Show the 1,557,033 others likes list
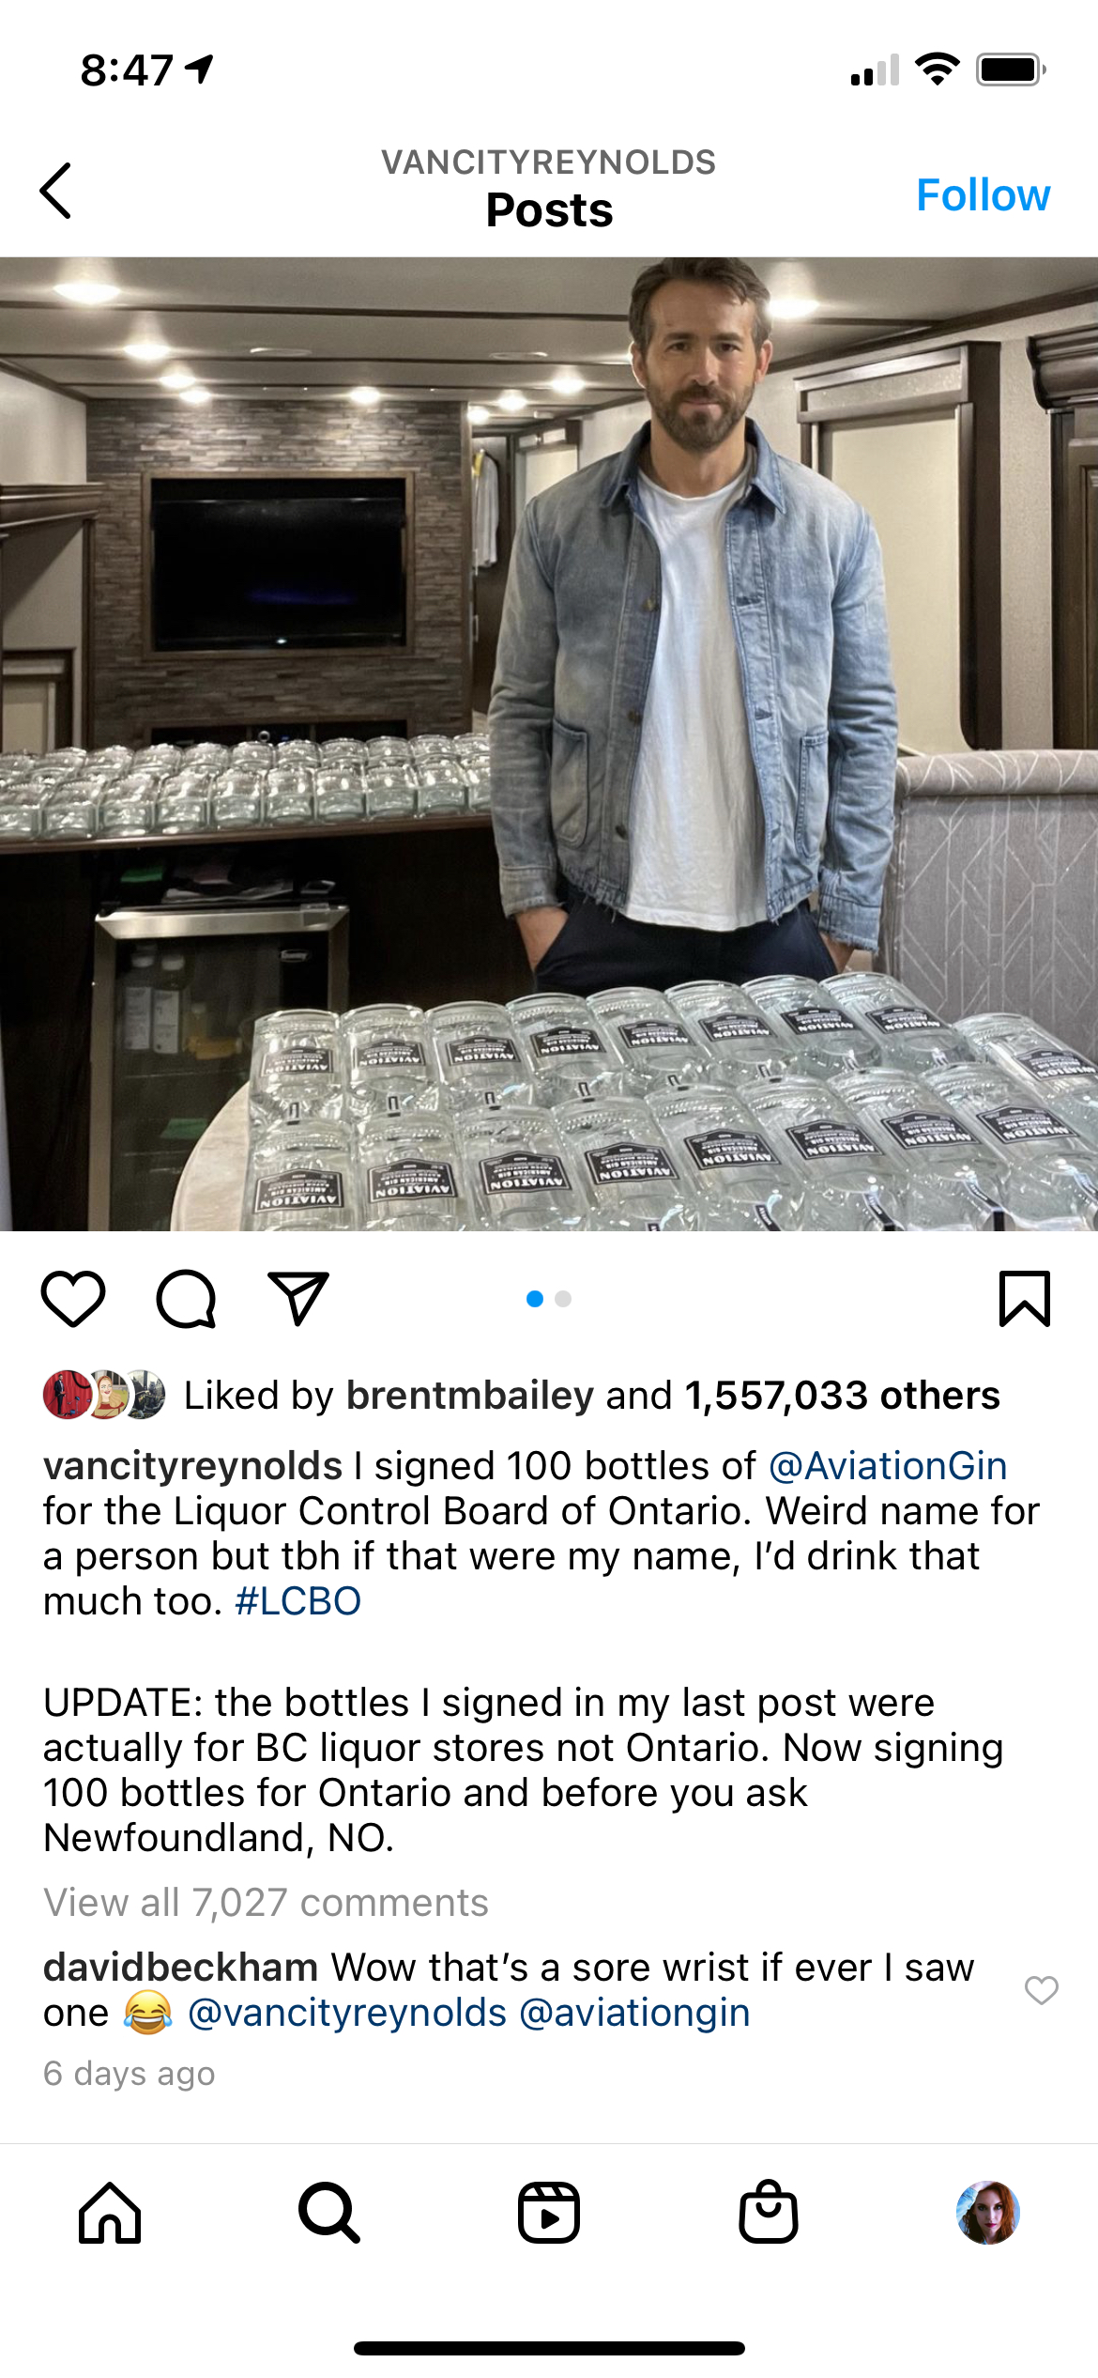 click(843, 1396)
